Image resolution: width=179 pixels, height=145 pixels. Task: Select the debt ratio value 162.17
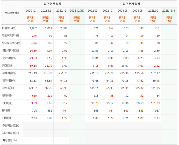155,73
